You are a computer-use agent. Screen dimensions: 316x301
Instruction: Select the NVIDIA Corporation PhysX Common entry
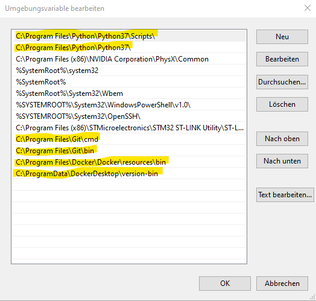pos(129,59)
